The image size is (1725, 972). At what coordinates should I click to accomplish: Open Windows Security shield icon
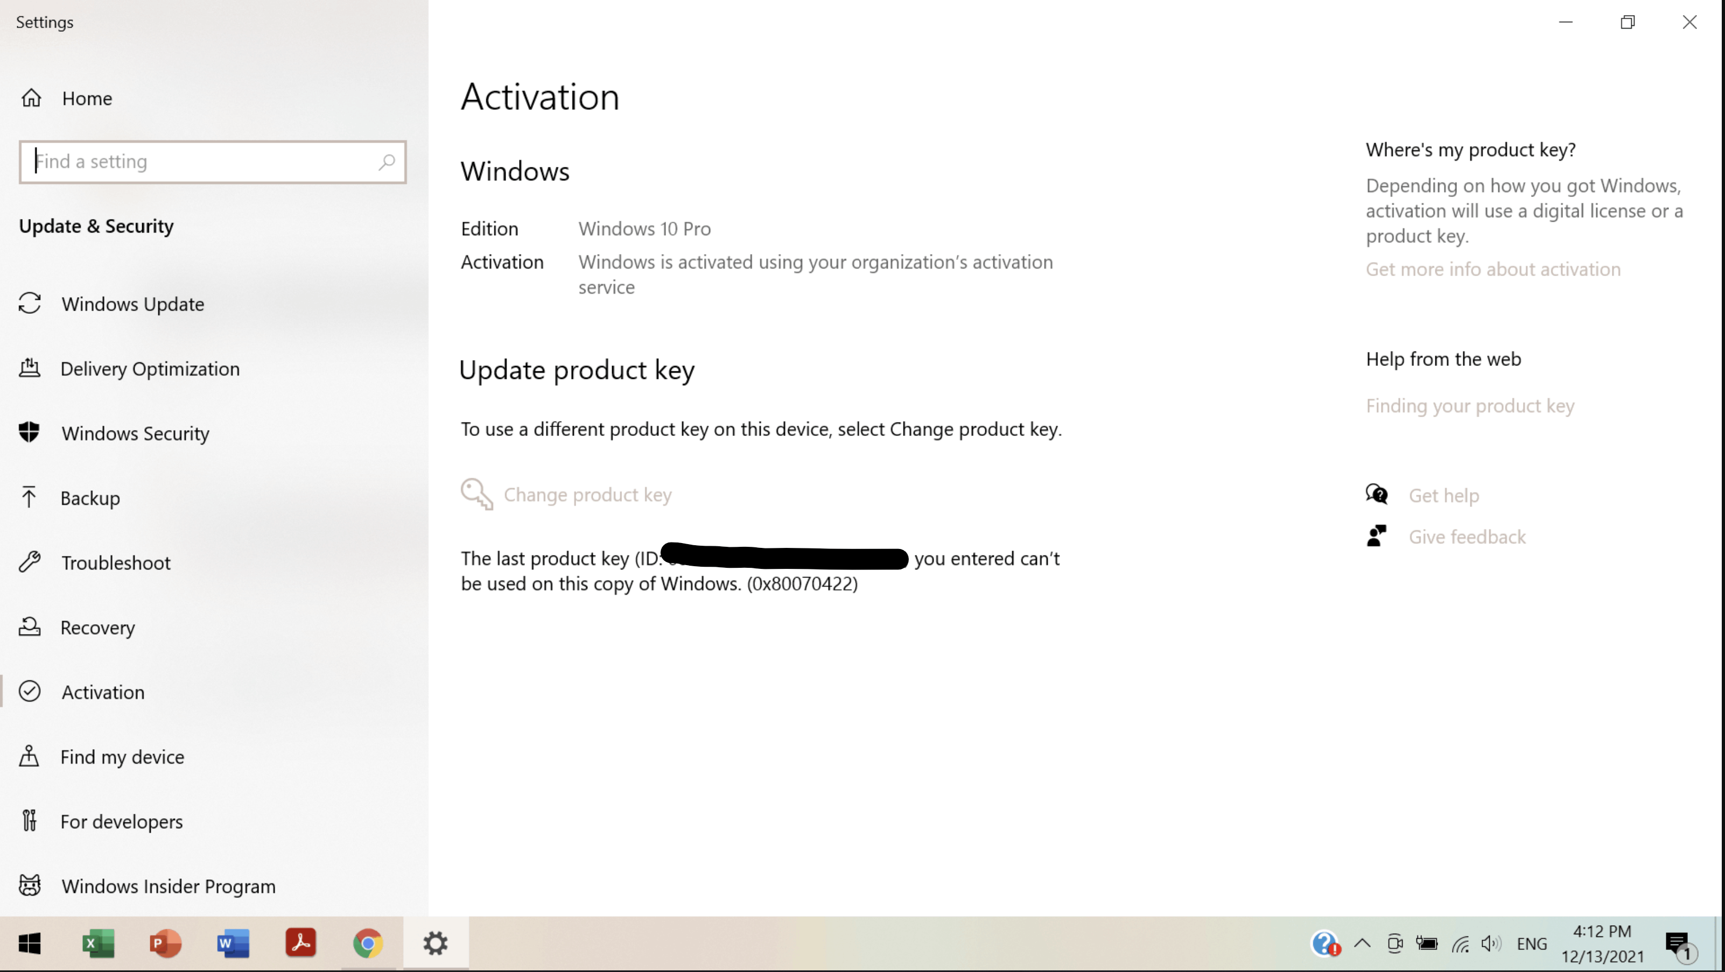(x=30, y=432)
